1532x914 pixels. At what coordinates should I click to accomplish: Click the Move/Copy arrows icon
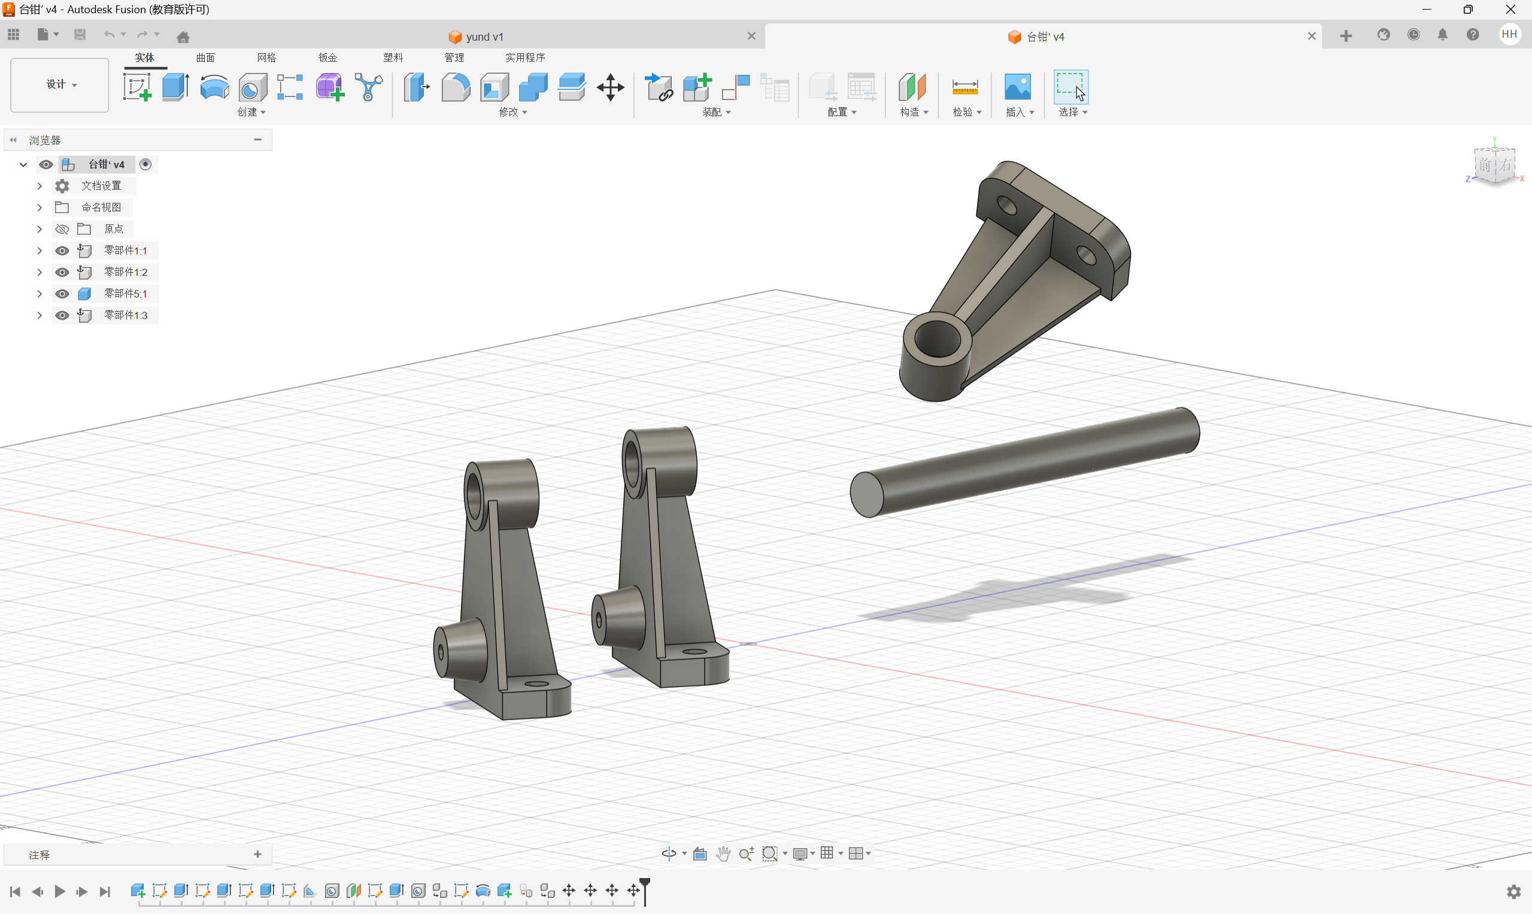click(610, 87)
